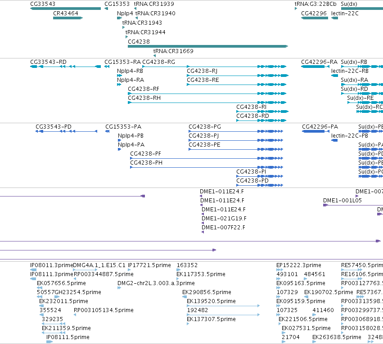
Task: Select EST EP15222.3prime
Action: click(x=279, y=270)
